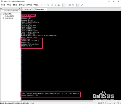Click the DNS1=8.8.8.8 line

coord(27,46)
